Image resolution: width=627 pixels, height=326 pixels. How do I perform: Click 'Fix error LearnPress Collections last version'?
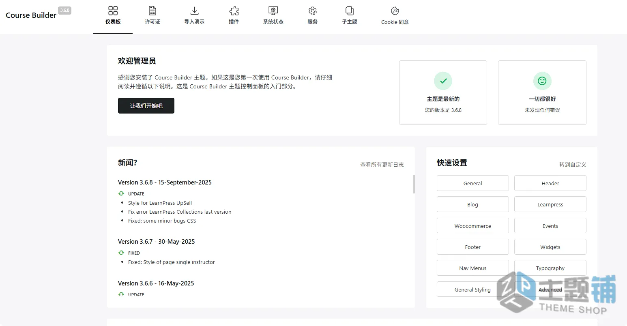(180, 212)
